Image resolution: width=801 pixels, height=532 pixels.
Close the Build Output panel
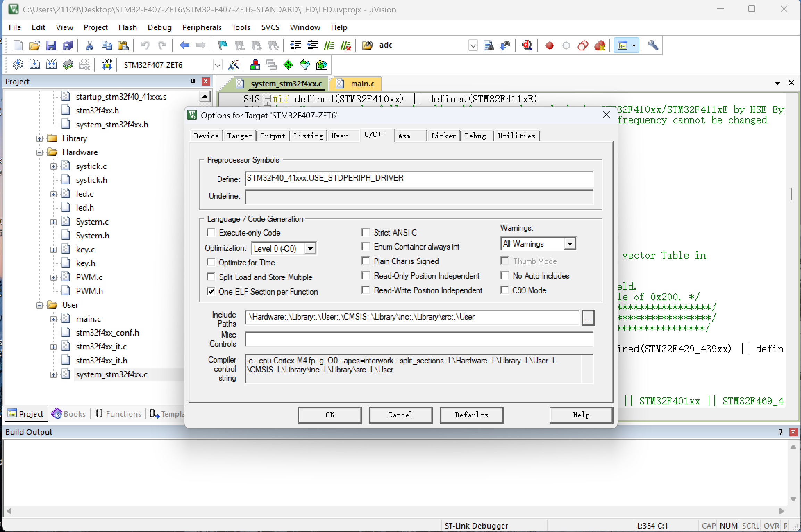(x=793, y=432)
